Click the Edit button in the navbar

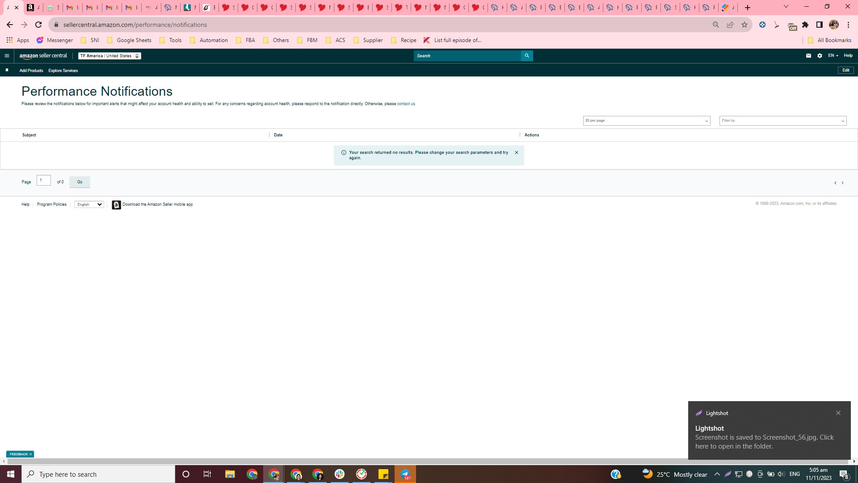click(846, 70)
